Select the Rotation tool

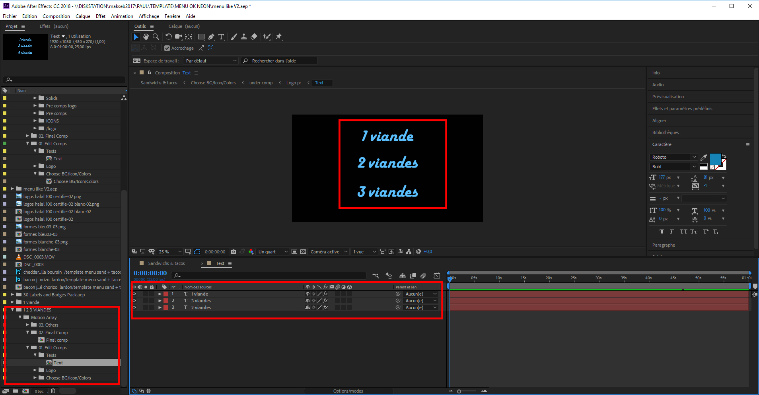(x=168, y=37)
